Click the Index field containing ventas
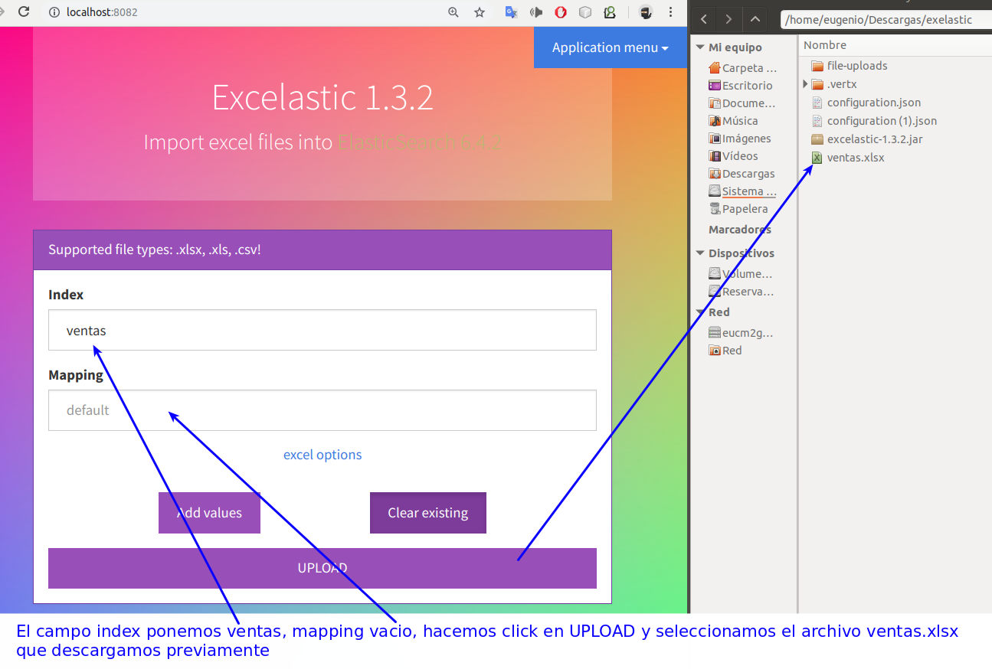 (x=322, y=330)
